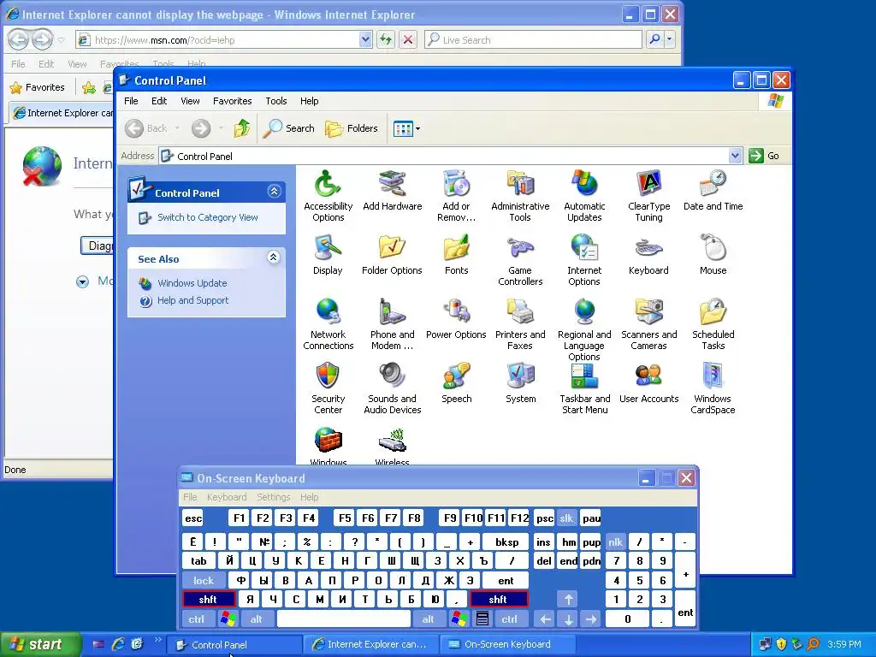
Task: Open the Fonts folder icon
Action: [x=457, y=255]
